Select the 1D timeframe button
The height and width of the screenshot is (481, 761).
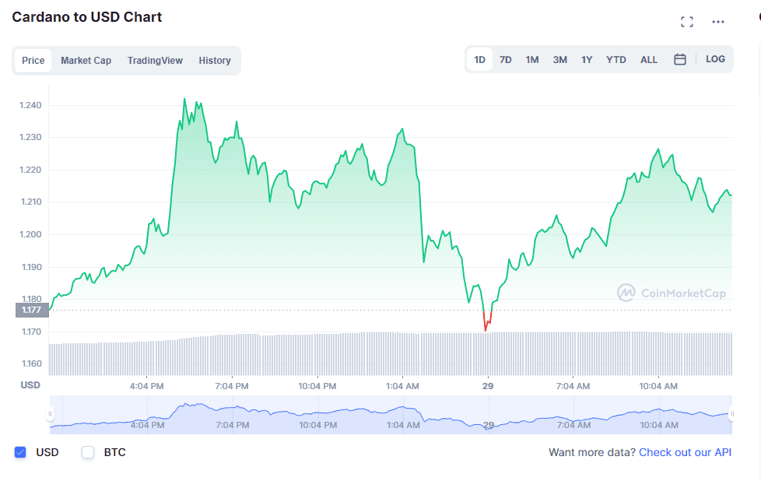[x=479, y=58]
